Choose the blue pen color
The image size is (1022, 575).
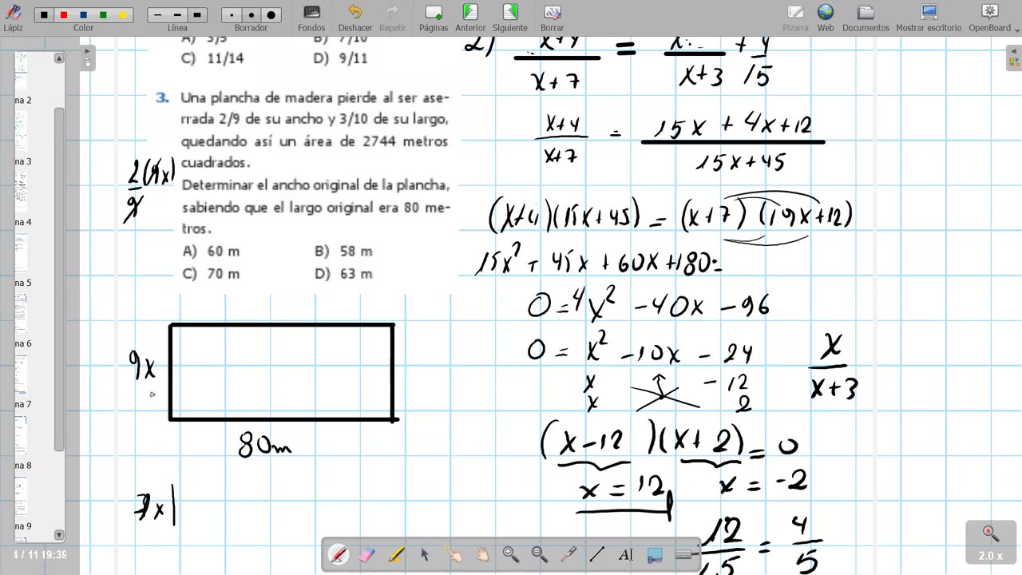[83, 15]
